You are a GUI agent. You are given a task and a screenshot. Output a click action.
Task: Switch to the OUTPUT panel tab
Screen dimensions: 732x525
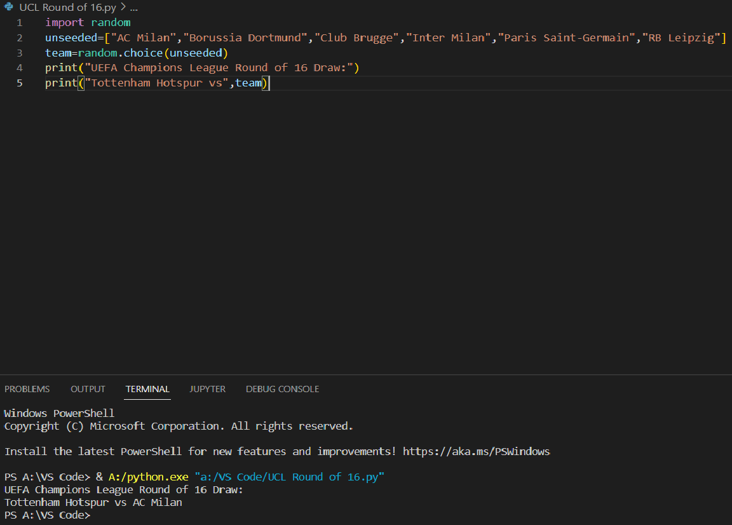[x=88, y=389]
